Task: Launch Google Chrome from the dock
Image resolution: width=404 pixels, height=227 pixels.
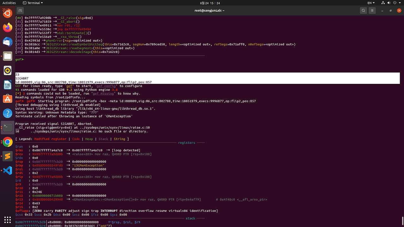Action: coord(8,142)
